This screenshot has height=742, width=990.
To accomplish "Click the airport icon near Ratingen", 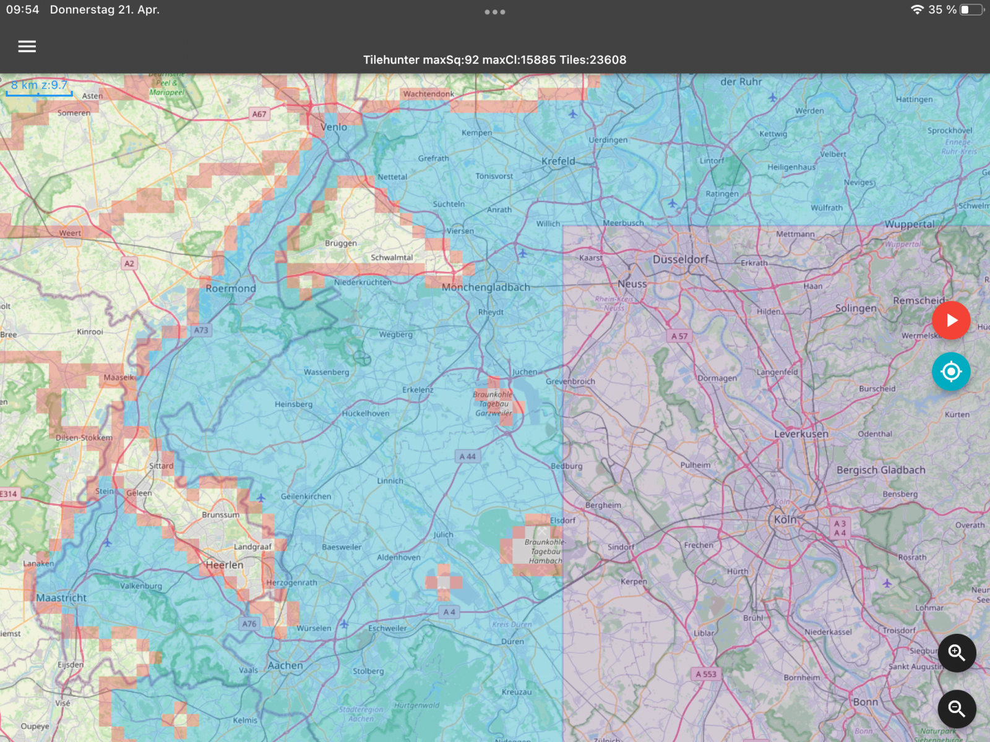I will tap(673, 203).
